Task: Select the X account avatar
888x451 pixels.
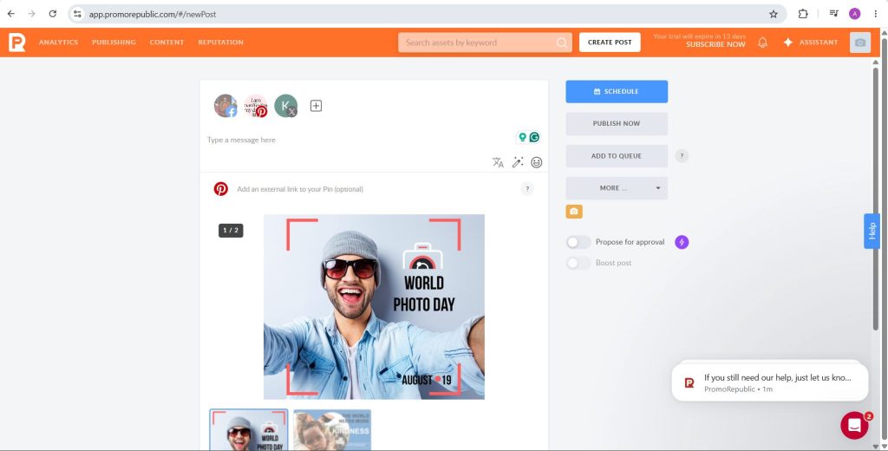Action: click(x=286, y=106)
